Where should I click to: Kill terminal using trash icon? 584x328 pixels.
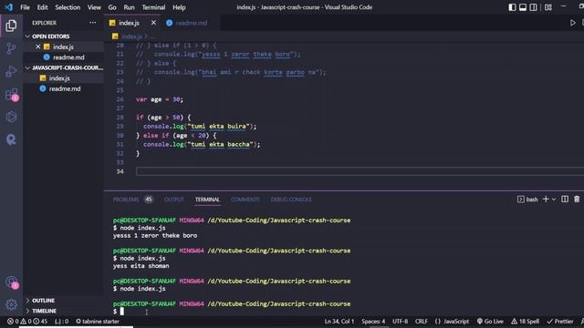click(x=577, y=200)
